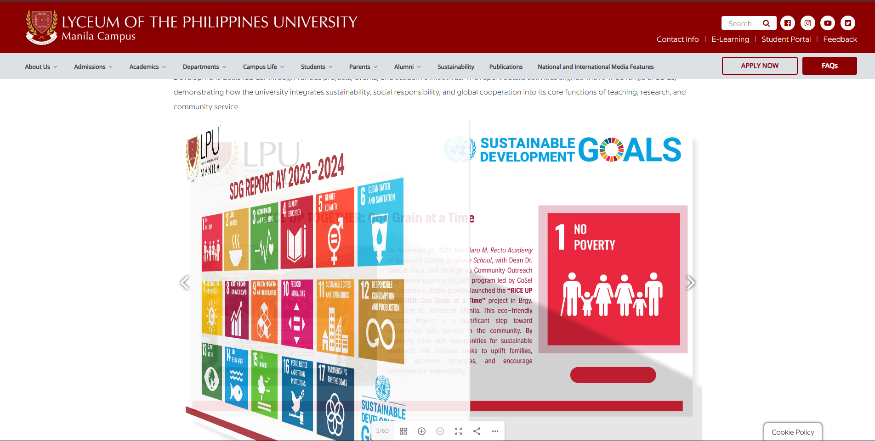Screen dimensions: 875x441
Task: Click the Partnerships for the Goals tile
Action: 335,402
